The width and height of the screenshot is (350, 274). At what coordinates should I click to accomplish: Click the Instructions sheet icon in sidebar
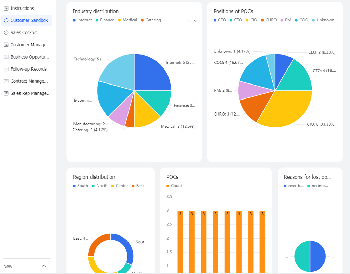point(6,9)
